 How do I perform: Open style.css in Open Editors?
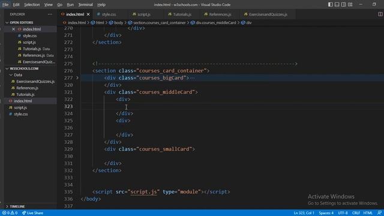click(29, 36)
